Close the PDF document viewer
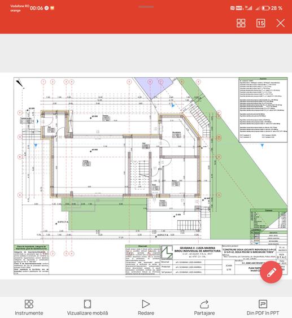292x318 pixels. [281, 23]
